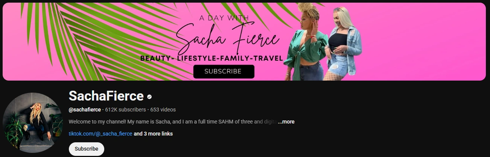
Task: Open the tiktok.com/@_sacha_fierce link
Action: tap(100, 134)
